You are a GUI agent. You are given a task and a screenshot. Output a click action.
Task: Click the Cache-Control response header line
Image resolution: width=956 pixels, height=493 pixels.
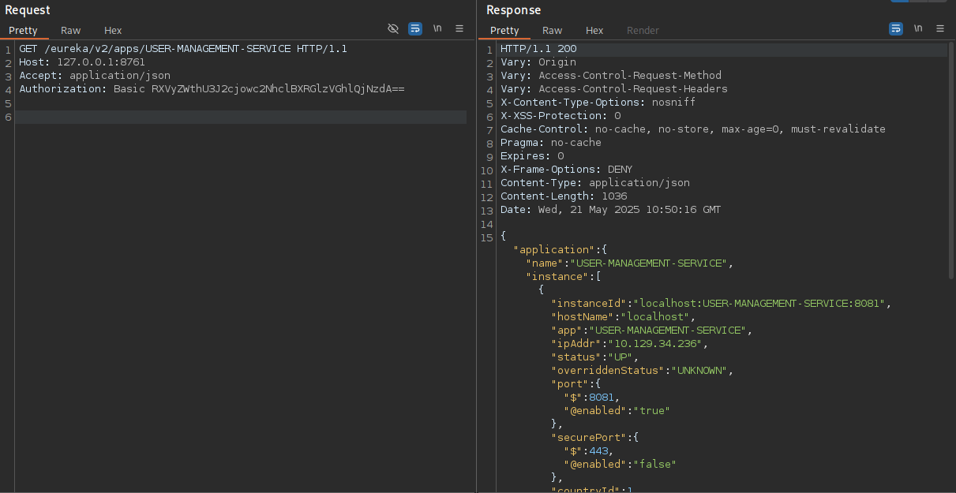pyautogui.click(x=693, y=129)
